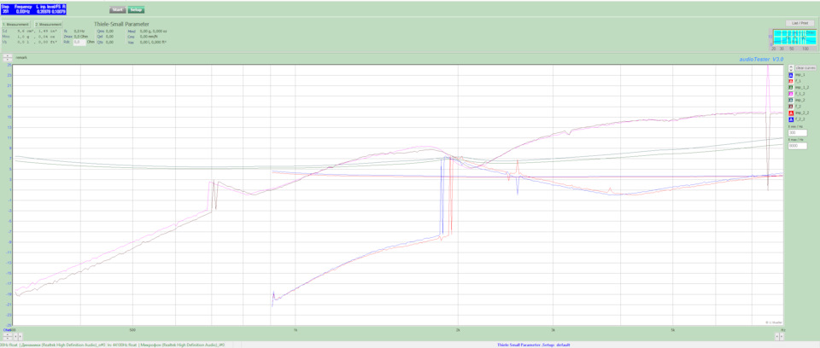Image resolution: width=820 pixels, height=348 pixels.
Task: Select the 1. Measurement button
Action: click(x=15, y=24)
